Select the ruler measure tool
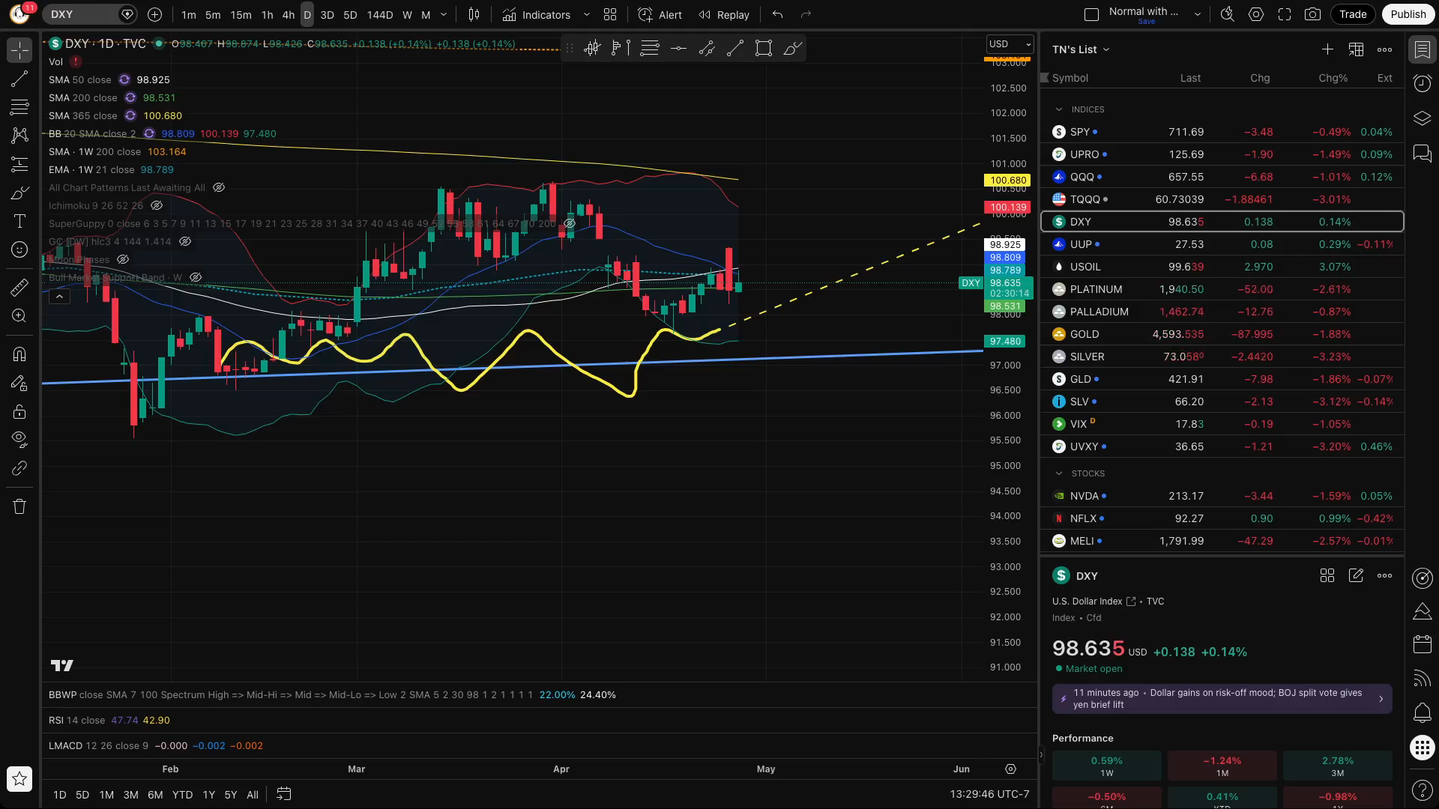The width and height of the screenshot is (1439, 809). [x=19, y=287]
